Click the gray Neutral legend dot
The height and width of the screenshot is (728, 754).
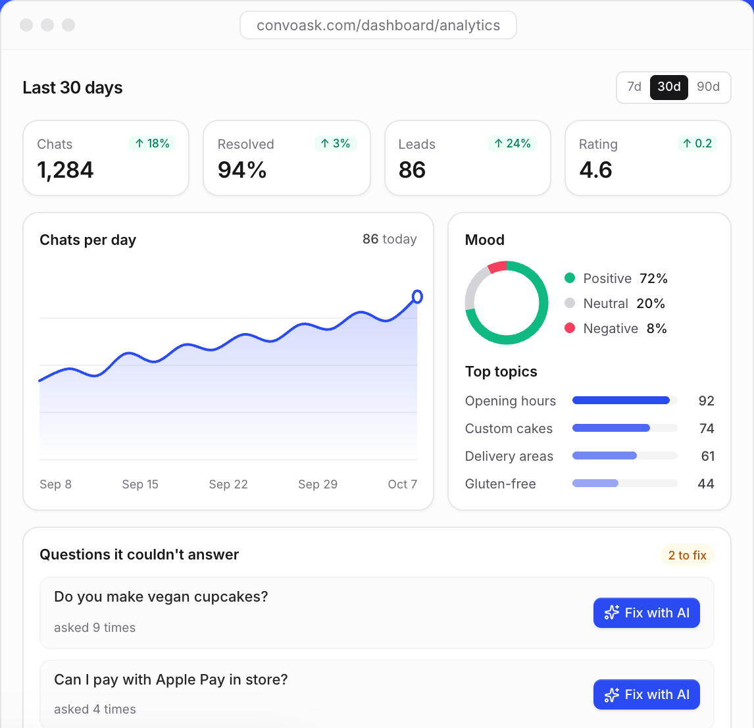(570, 303)
